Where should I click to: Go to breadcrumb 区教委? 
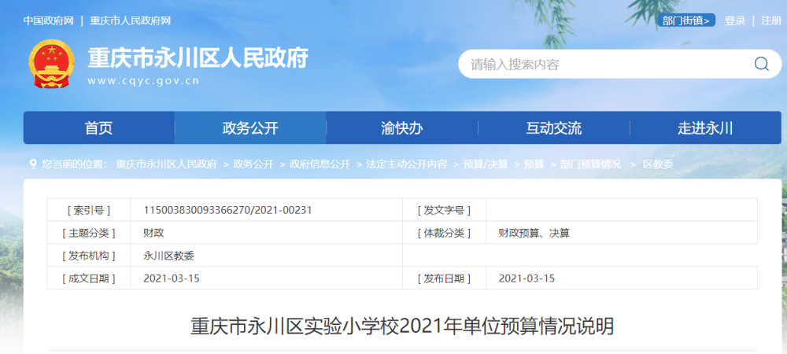658,164
